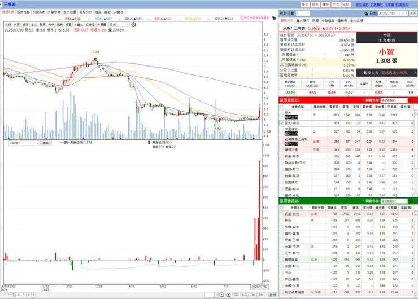This screenshot has height=299, width=418.
Task: Switch to the 主力地圖 tab
Action: point(69,12)
